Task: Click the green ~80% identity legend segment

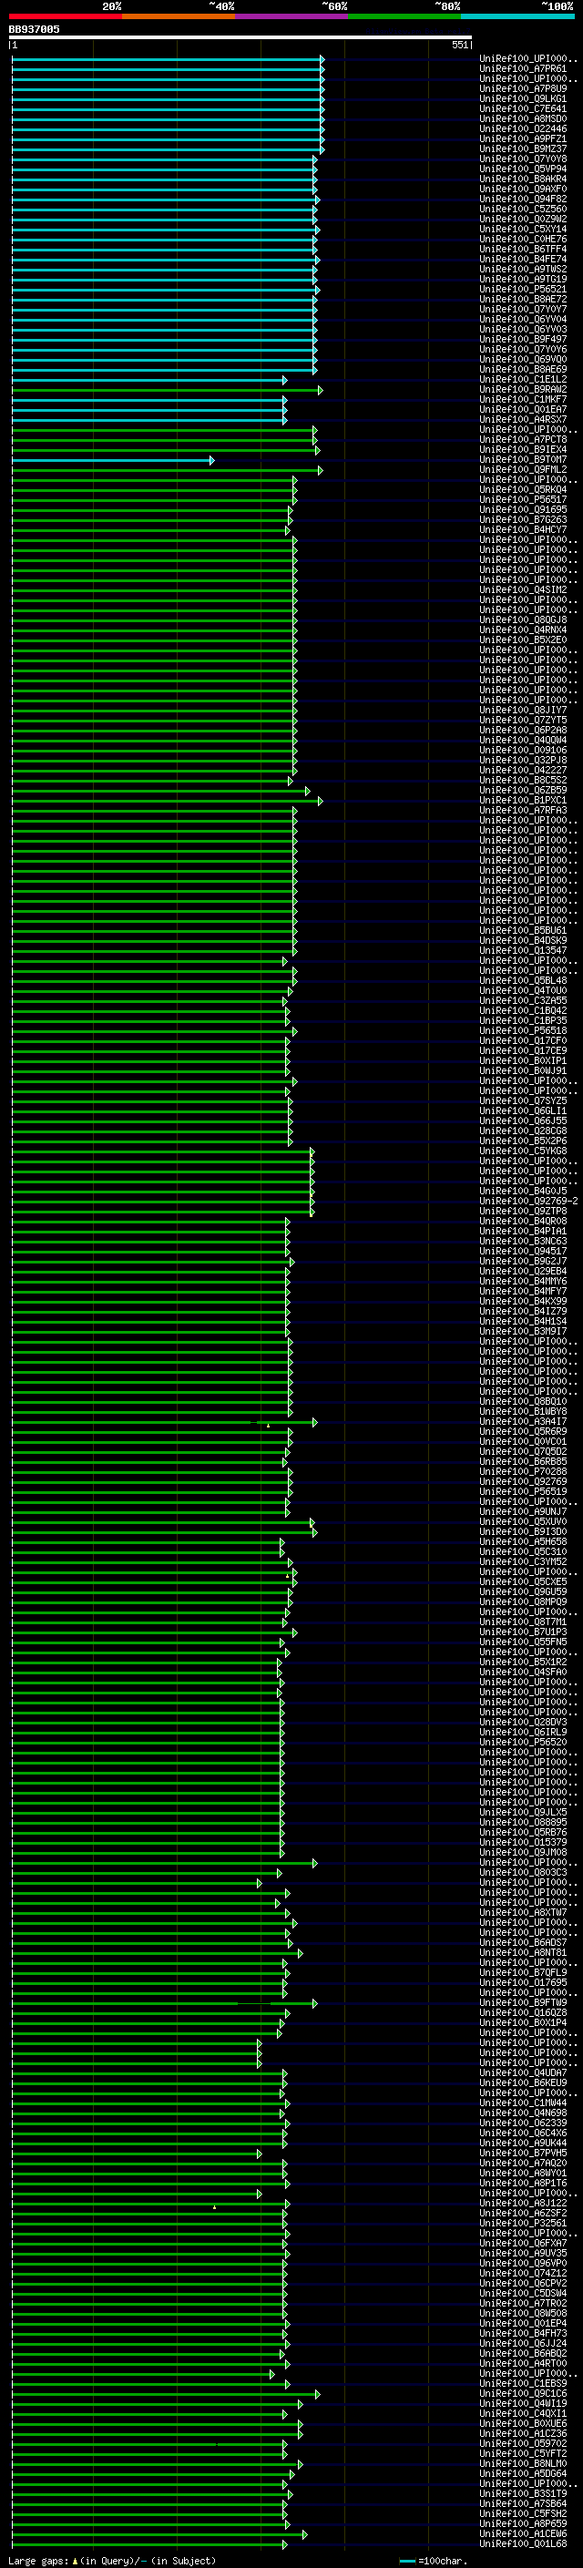Action: pyautogui.click(x=404, y=16)
